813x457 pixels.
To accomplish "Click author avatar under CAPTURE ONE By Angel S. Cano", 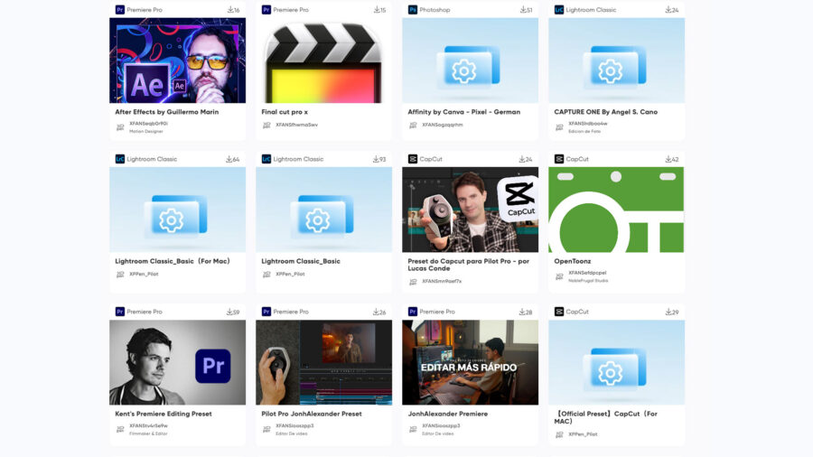I will pos(559,127).
